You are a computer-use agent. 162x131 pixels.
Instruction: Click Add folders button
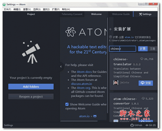pyautogui.click(x=31, y=87)
